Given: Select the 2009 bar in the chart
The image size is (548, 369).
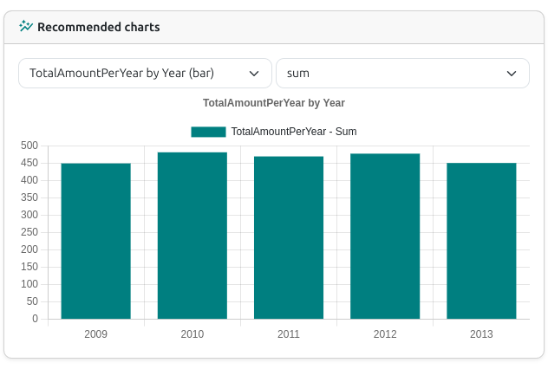Looking at the screenshot, I should (x=96, y=241).
